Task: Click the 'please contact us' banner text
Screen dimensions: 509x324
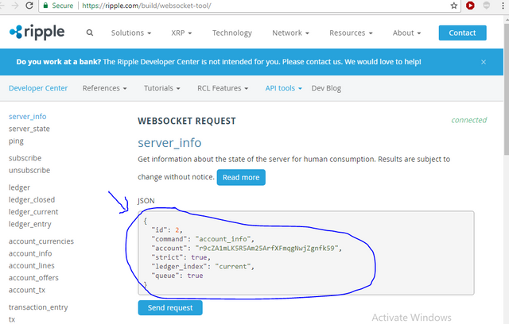Action: (x=312, y=62)
